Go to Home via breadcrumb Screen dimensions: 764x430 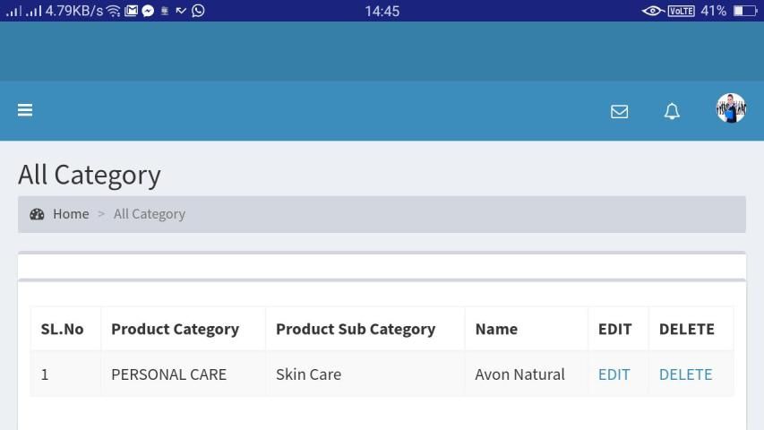[71, 214]
